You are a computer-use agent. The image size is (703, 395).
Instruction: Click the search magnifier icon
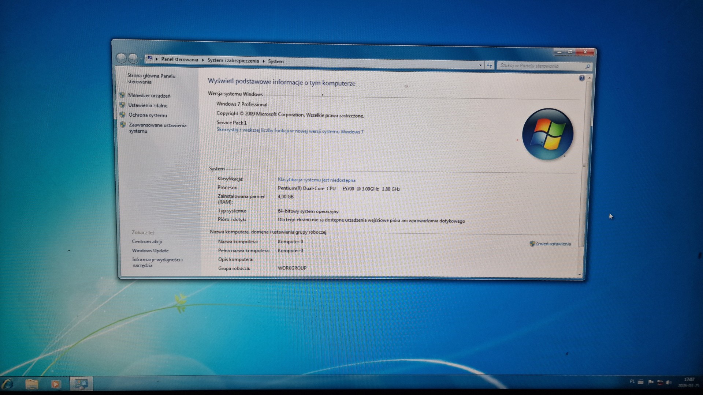click(x=587, y=67)
